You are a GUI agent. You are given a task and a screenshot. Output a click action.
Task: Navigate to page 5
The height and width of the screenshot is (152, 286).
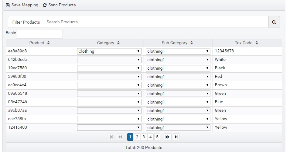pos(157,137)
